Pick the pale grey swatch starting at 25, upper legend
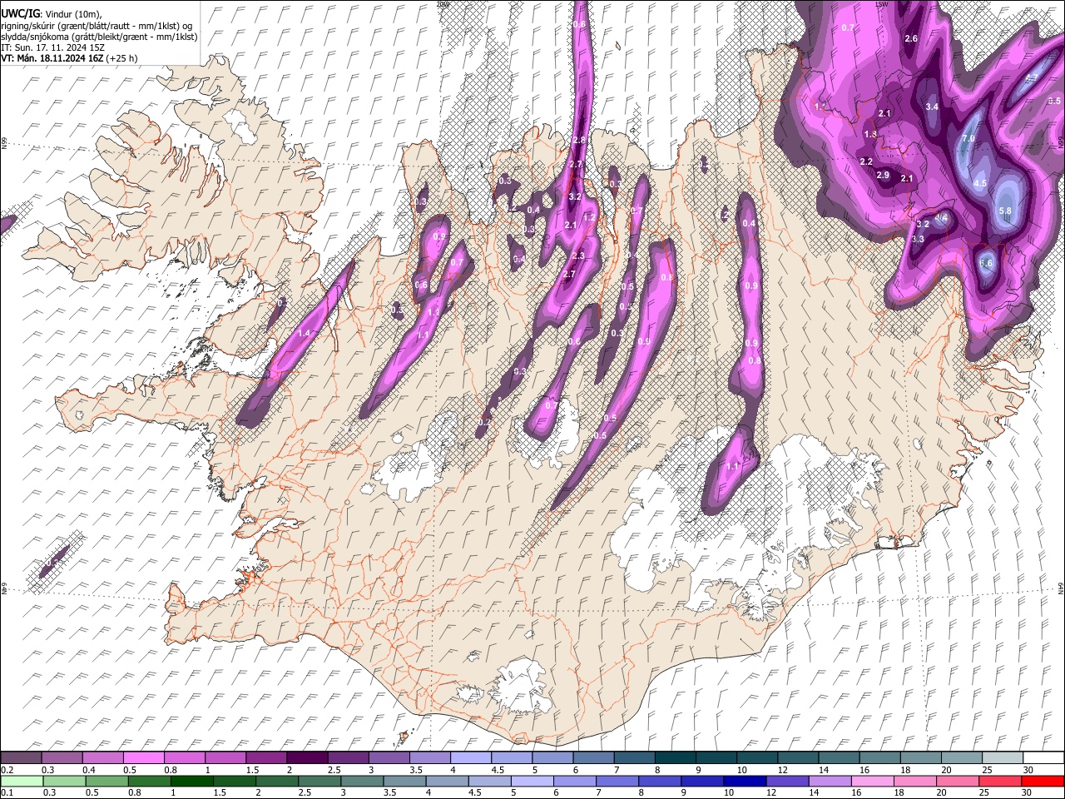The width and height of the screenshot is (1065, 799). [1003, 757]
